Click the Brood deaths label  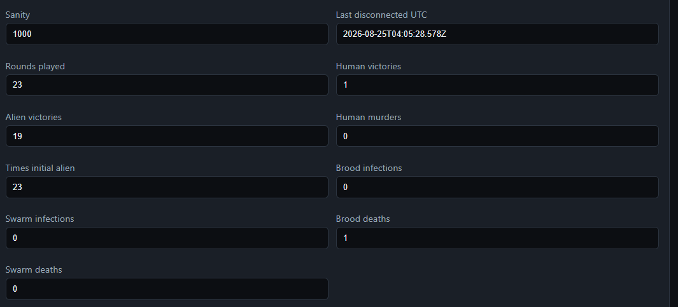pos(363,219)
